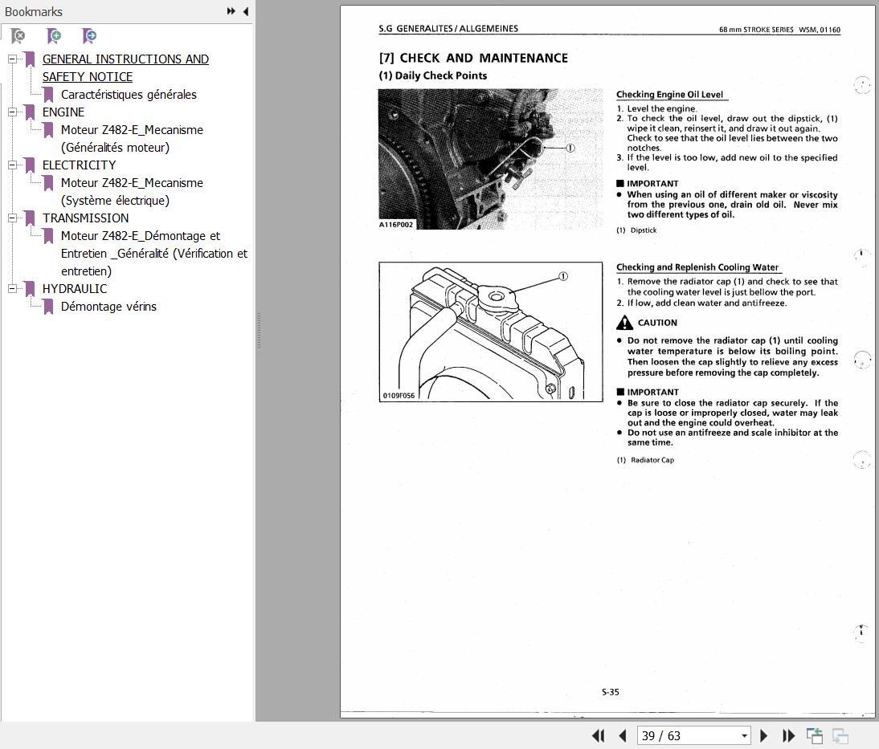Collapse the ELECTRICITY bookmark node
Screen dimensions: 879x749
point(12,165)
